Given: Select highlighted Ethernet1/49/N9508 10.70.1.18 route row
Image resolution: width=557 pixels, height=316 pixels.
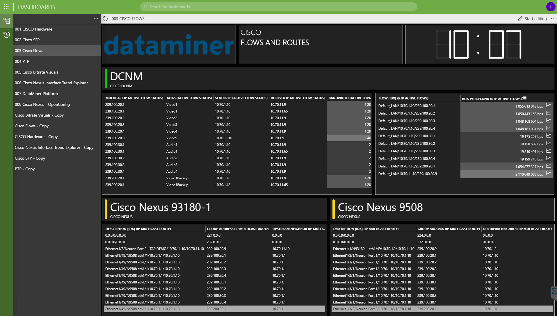Looking at the screenshot, I should [x=214, y=309].
